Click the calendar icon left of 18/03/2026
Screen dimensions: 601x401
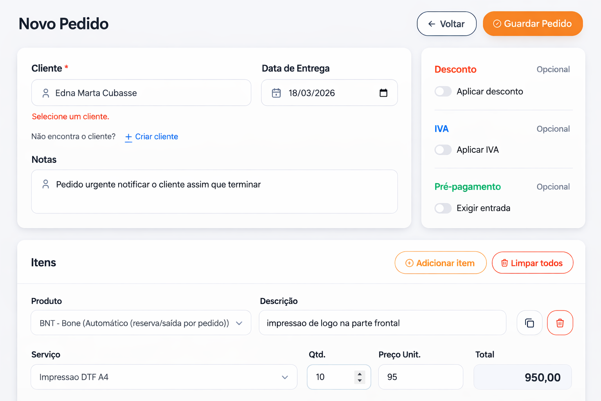[276, 93]
